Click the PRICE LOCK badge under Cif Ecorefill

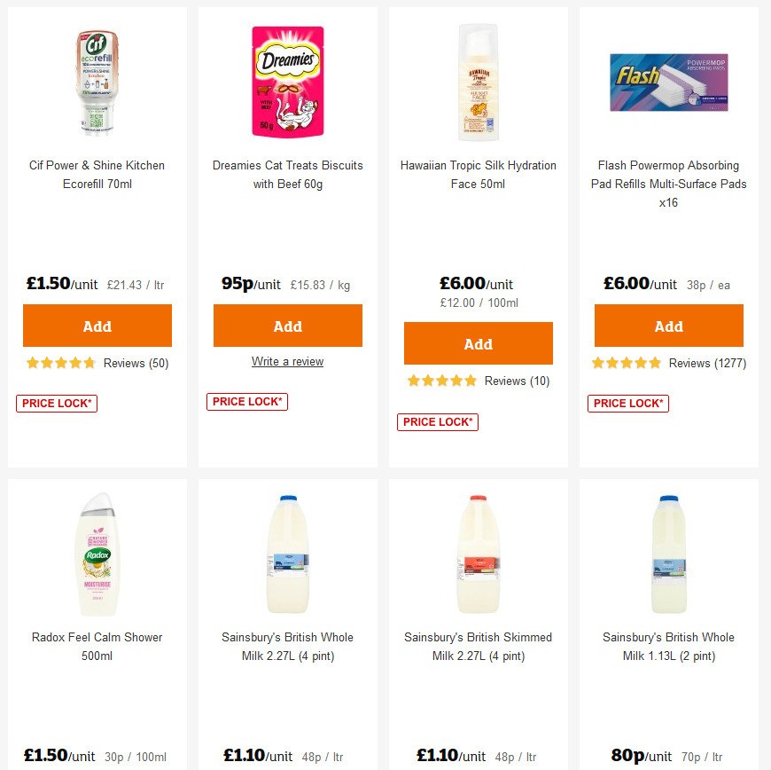(x=56, y=403)
